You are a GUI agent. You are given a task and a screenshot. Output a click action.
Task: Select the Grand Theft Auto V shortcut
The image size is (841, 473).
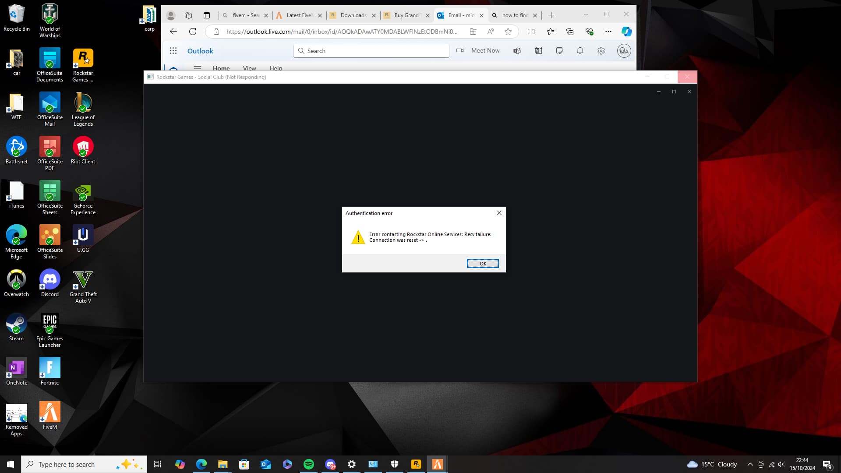point(83,286)
